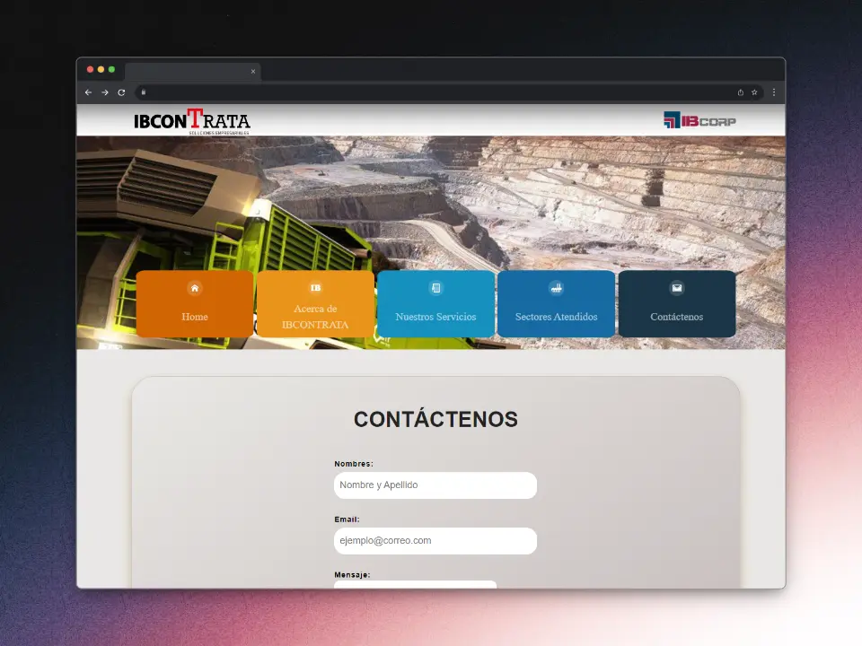Click the Mensaje: label
Viewport: 862px width, 646px height.
(x=352, y=574)
